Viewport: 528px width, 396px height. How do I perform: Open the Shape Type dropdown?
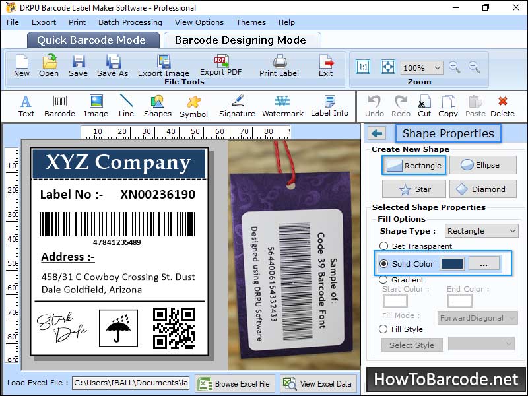click(481, 230)
